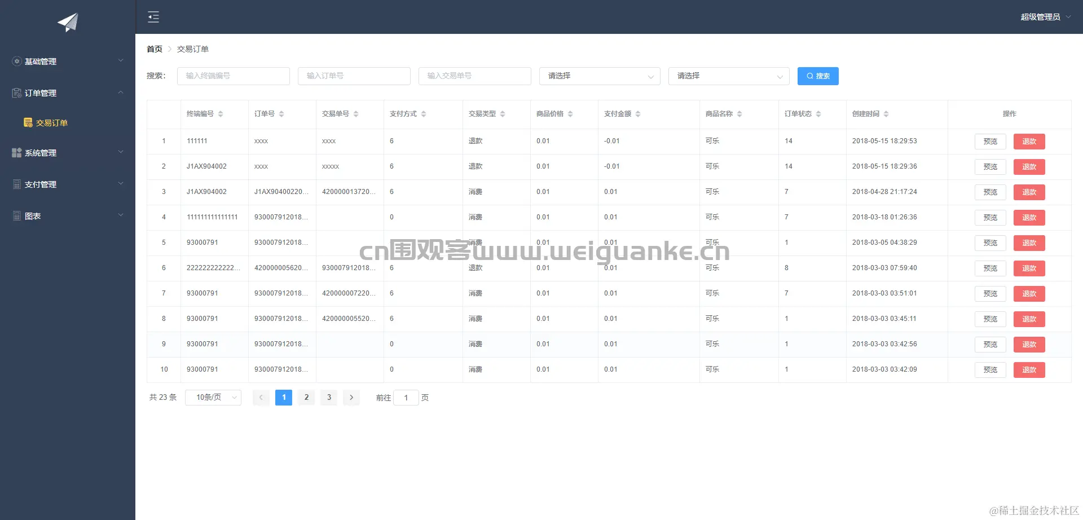Expand 基础管理 menu chevron

point(121,61)
